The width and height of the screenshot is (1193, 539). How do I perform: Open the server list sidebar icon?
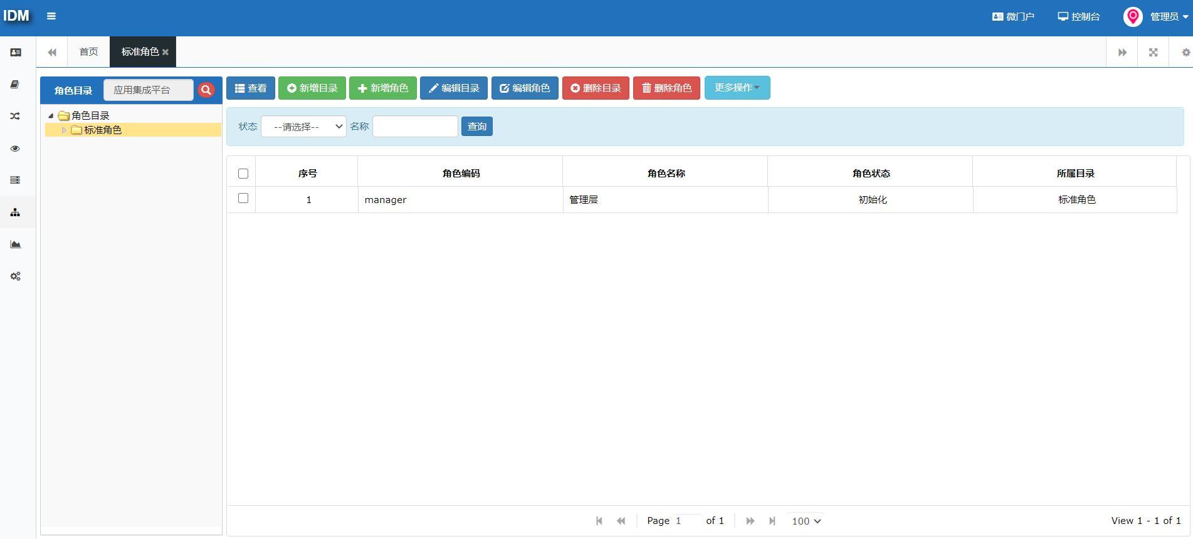point(16,180)
